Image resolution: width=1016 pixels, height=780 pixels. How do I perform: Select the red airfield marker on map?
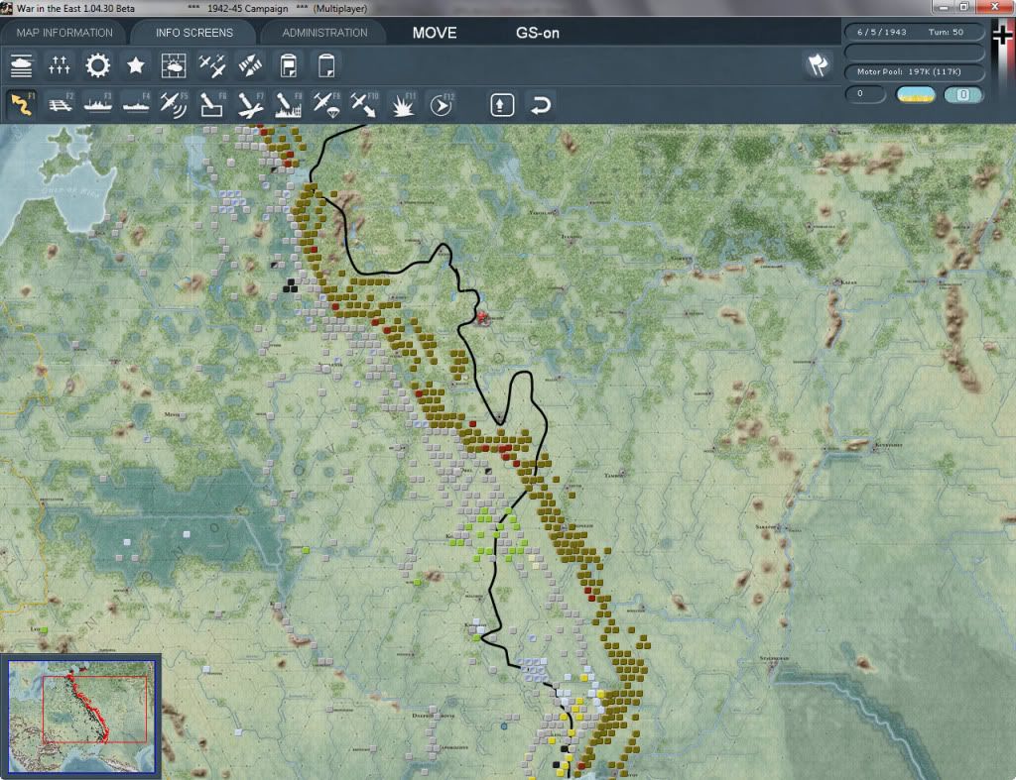[x=482, y=317]
